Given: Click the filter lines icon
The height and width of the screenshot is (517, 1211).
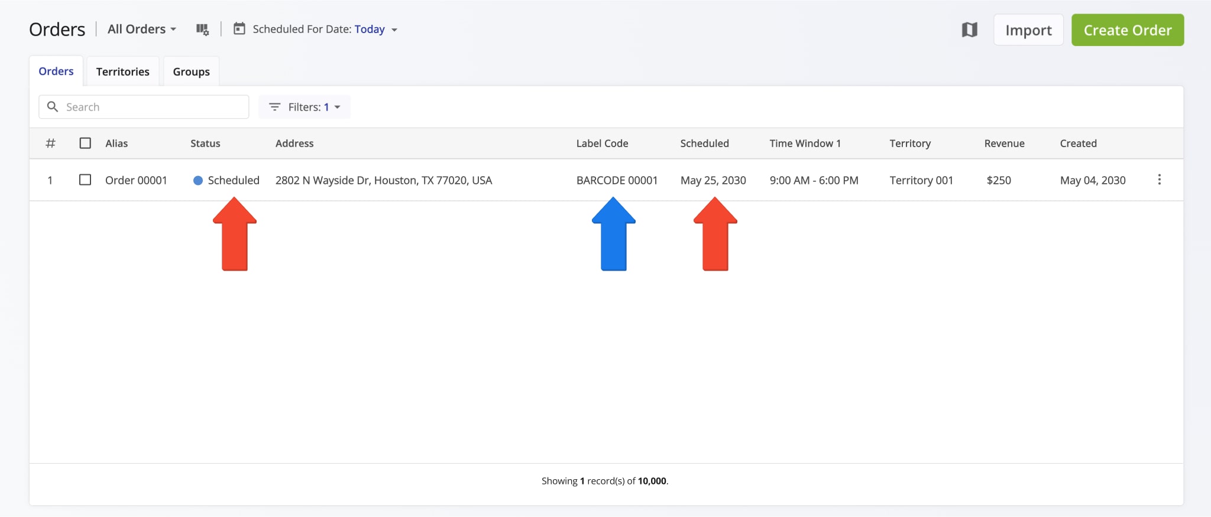Looking at the screenshot, I should 274,107.
